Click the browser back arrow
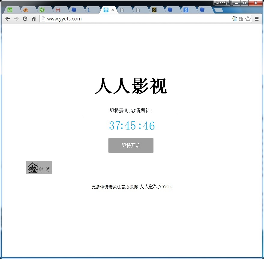264x259 pixels. coord(8,19)
